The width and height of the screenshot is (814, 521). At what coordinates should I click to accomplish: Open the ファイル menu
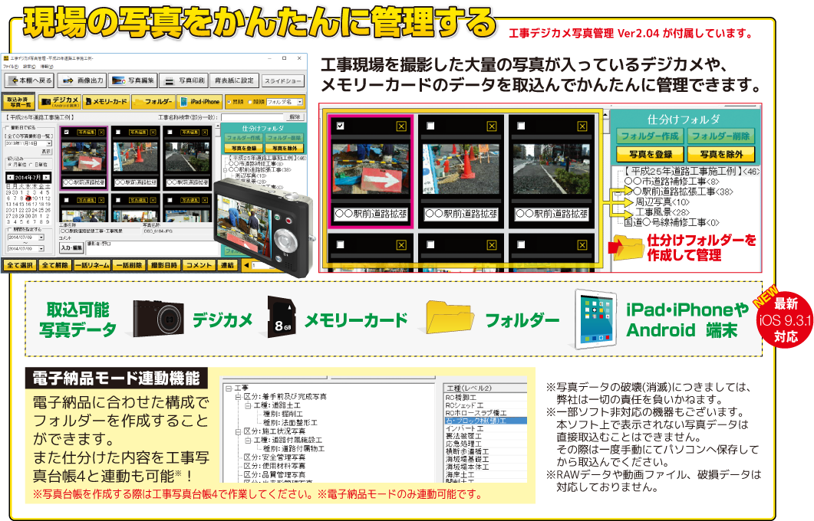pyautogui.click(x=11, y=67)
